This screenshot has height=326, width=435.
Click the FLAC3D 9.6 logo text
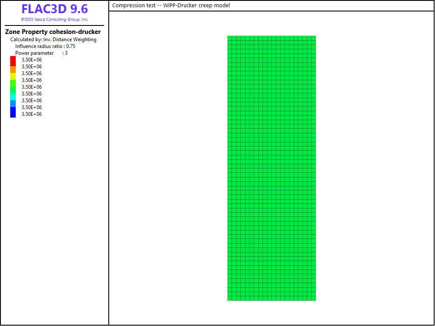(x=54, y=9)
